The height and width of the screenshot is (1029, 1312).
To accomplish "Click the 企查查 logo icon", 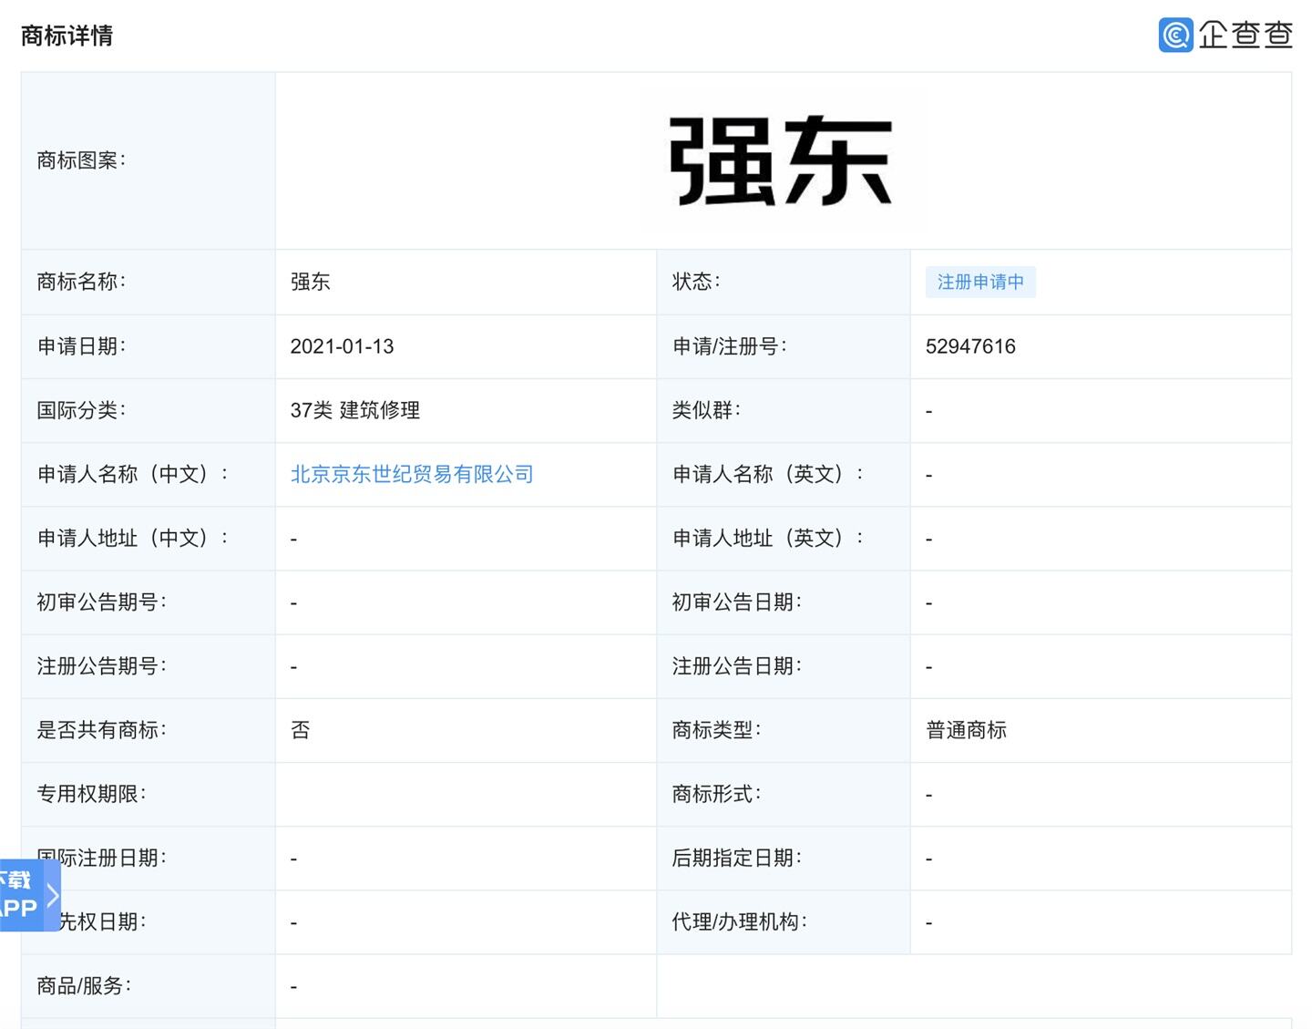I will [x=1175, y=35].
